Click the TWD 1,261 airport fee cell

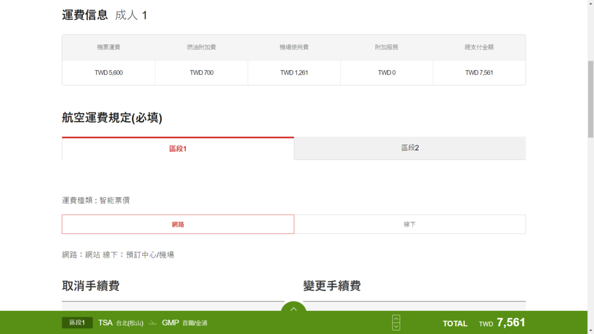coord(294,72)
